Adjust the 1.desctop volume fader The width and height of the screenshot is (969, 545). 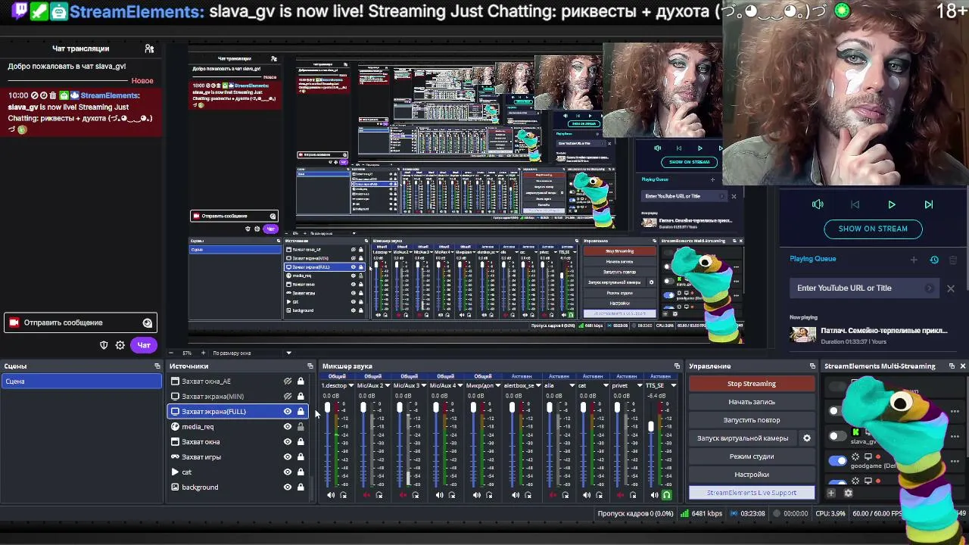327,409
